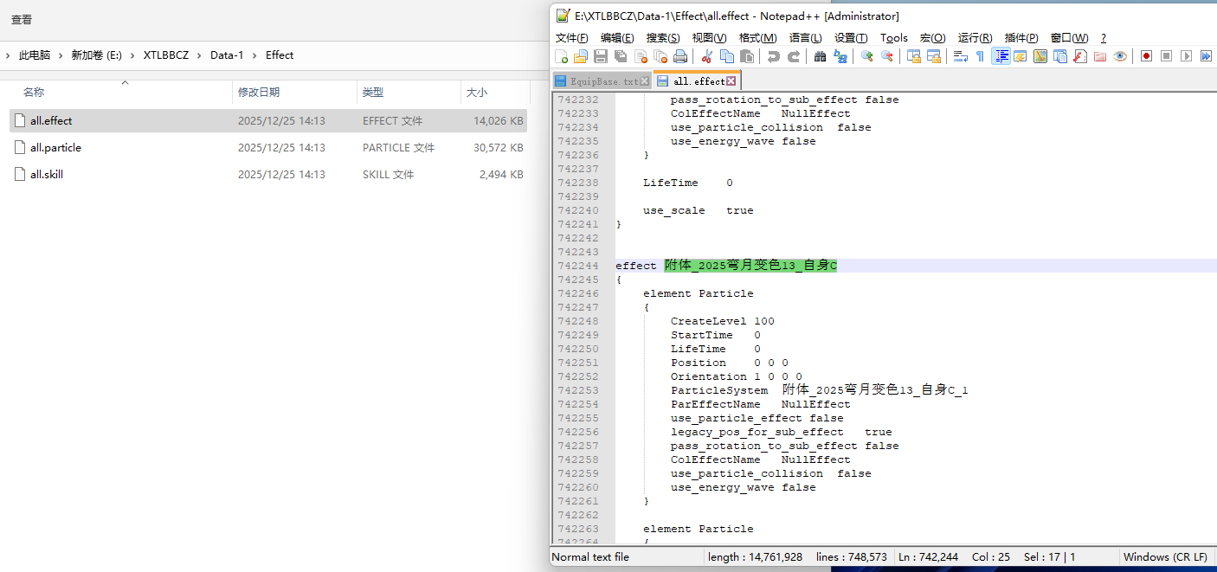Select the all.particle file
1217x572 pixels.
point(55,148)
